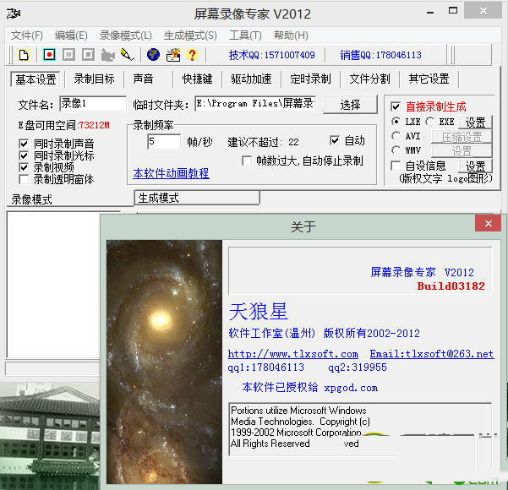
Task: Click the application icon in title bar
Action: (x=14, y=14)
